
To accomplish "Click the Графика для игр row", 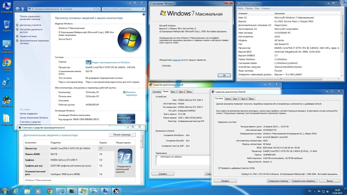I will pyautogui.click(x=69, y=166).
